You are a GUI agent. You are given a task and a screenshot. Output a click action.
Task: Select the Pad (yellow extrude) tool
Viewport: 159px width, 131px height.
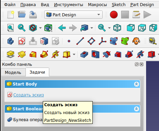(11, 54)
